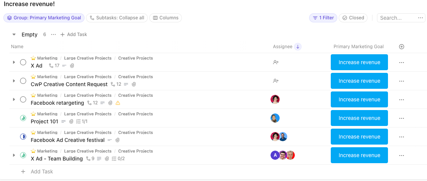Click the Increase revenue tag for Project 101

coord(359,118)
